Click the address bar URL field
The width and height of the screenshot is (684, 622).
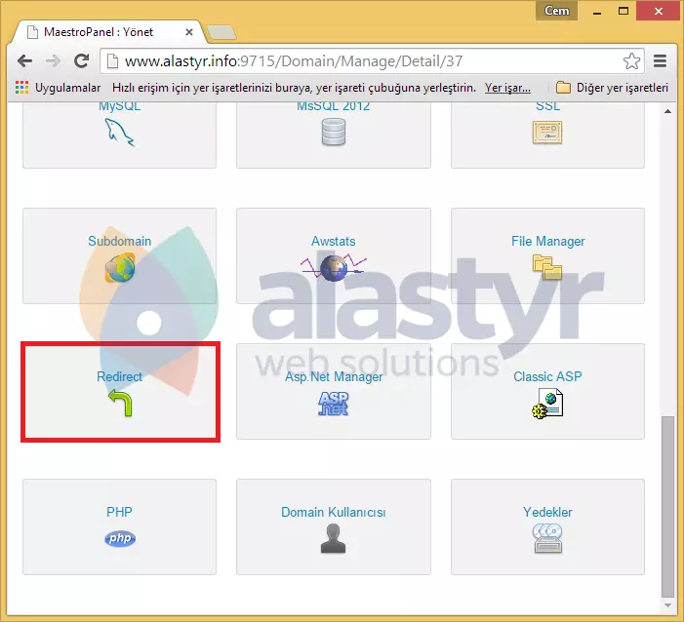(x=372, y=61)
